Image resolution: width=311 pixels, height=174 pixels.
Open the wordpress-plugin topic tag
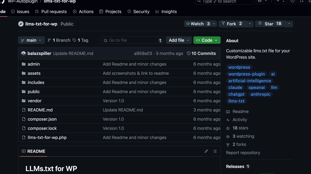(247, 74)
